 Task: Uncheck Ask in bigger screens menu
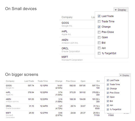pos(108,105)
